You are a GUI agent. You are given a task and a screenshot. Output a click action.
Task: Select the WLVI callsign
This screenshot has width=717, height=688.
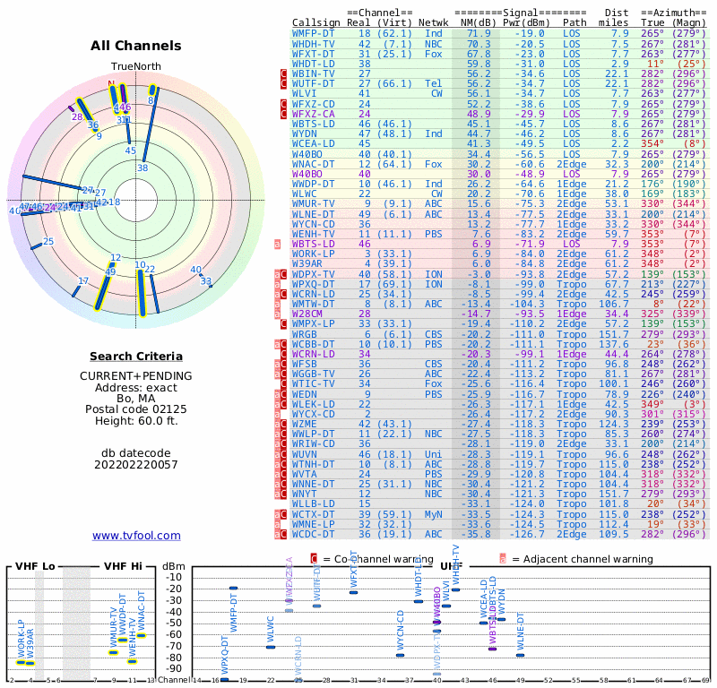[304, 94]
